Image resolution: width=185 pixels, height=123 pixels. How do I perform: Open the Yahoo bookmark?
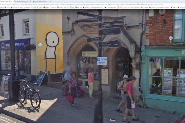click(x=7, y=7)
